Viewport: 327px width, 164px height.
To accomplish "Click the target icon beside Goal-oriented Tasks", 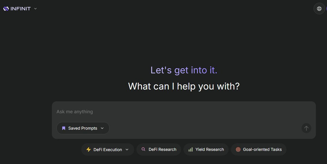I will [x=238, y=149].
